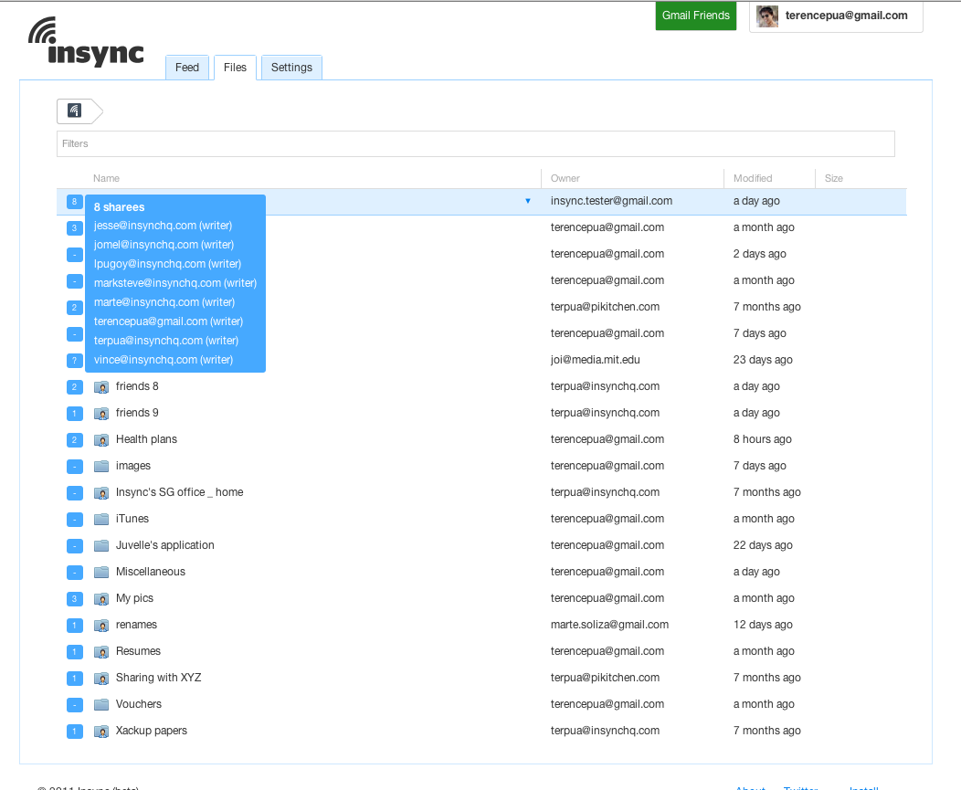This screenshot has height=790, width=961.
Task: Click the Insync root breadcrumb icon
Action: [x=75, y=111]
